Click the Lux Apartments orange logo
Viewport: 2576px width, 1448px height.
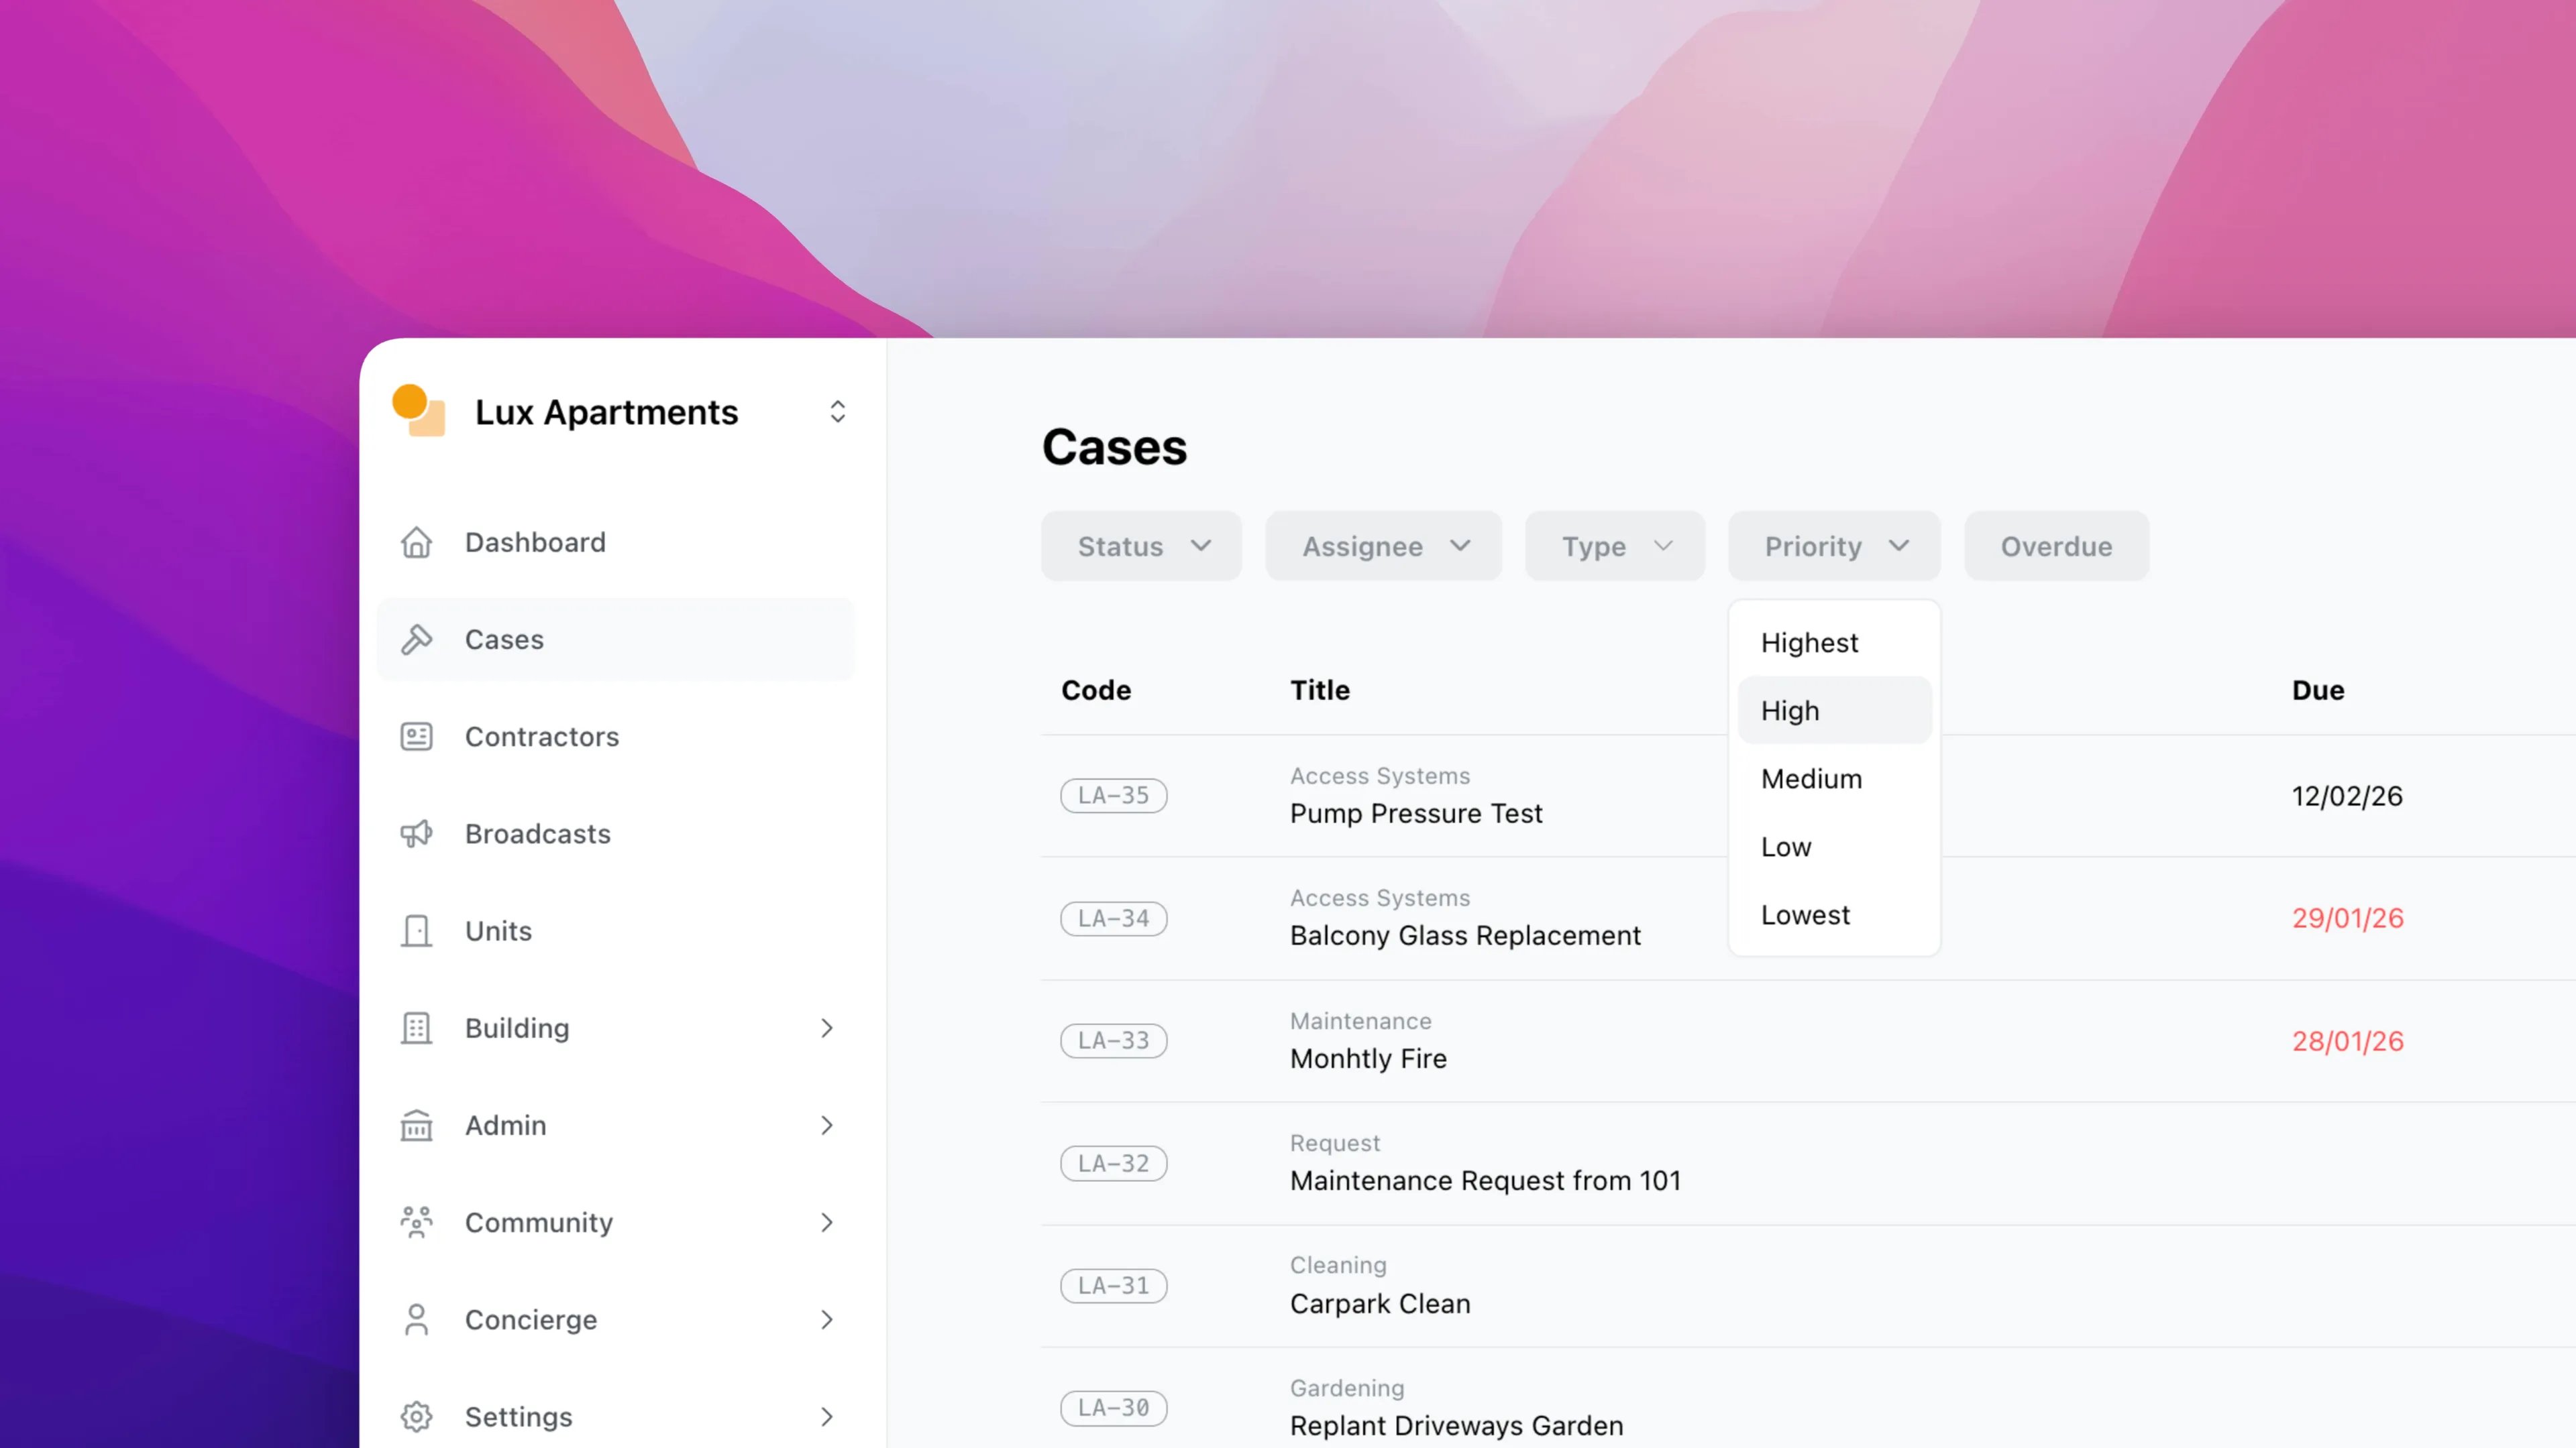pyautogui.click(x=418, y=411)
